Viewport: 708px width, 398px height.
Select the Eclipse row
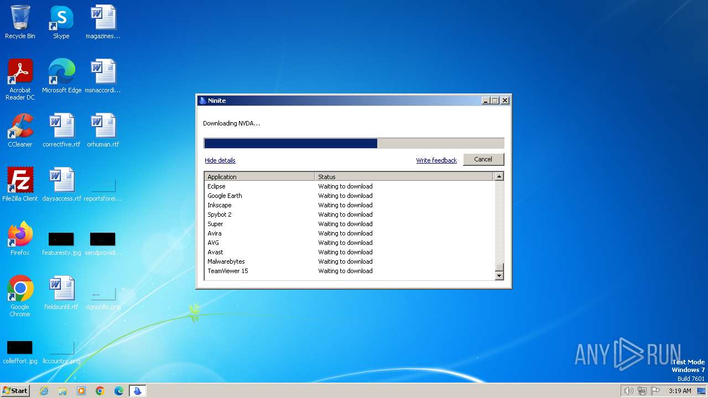click(x=349, y=186)
